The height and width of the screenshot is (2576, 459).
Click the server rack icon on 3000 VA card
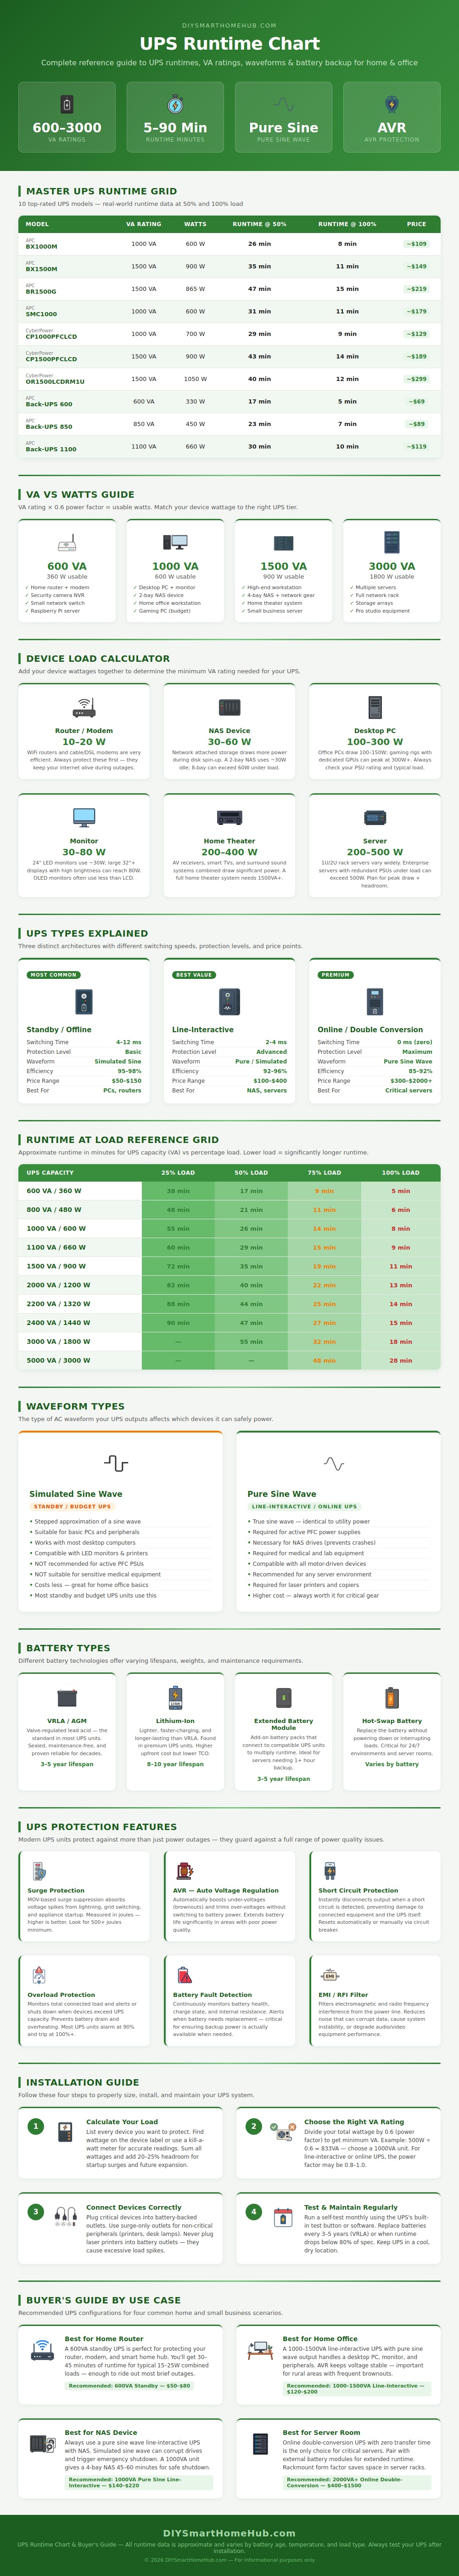coord(392,543)
